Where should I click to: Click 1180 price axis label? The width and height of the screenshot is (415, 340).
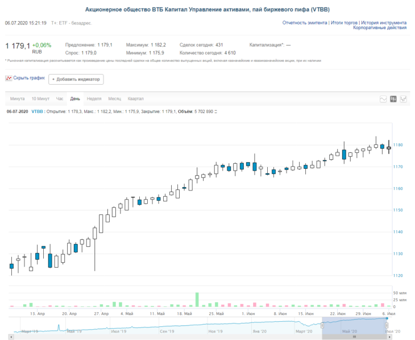click(x=398, y=145)
